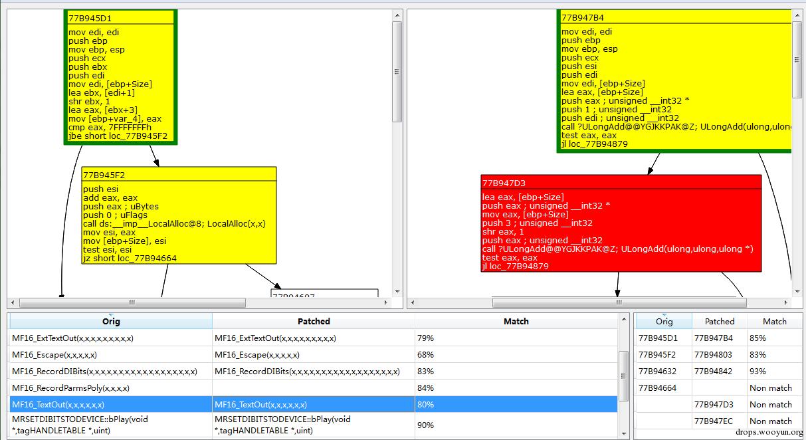This screenshot has width=806, height=440.
Task: Select Orig MF16_RecordDIBits function row
Action: tap(111, 371)
